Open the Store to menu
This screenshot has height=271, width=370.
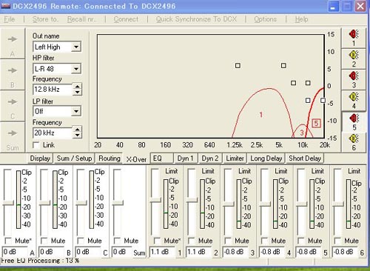(x=45, y=19)
